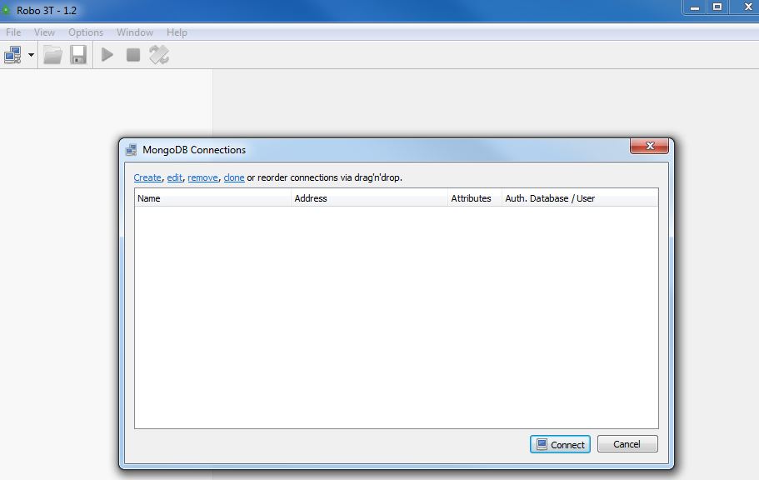This screenshot has width=759, height=480.
Task: Open the Options menu
Action: [x=86, y=32]
